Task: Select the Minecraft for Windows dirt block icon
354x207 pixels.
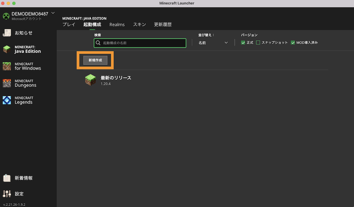Action: pyautogui.click(x=7, y=66)
